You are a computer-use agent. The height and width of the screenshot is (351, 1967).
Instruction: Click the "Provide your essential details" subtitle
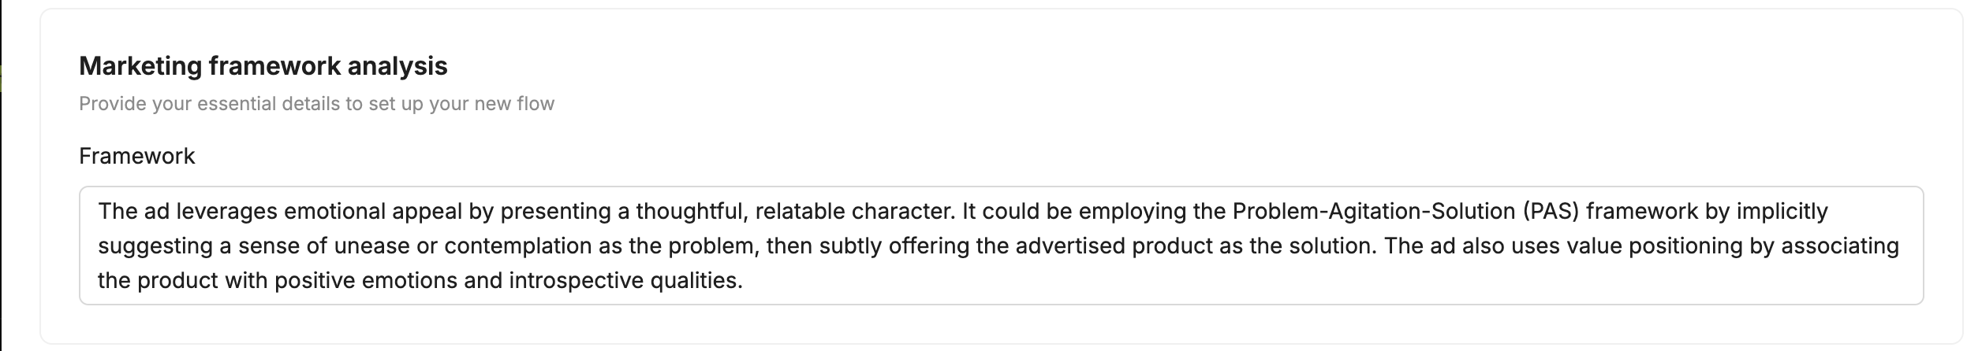[316, 104]
